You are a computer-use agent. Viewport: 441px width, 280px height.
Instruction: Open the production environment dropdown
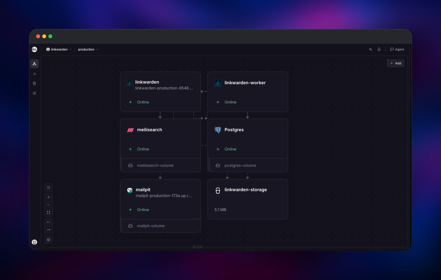tap(88, 49)
